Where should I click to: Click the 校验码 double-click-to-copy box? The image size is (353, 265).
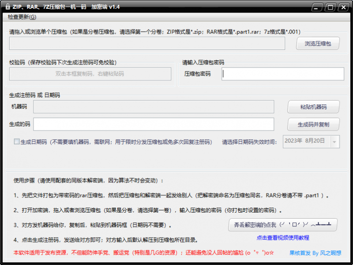90,74
